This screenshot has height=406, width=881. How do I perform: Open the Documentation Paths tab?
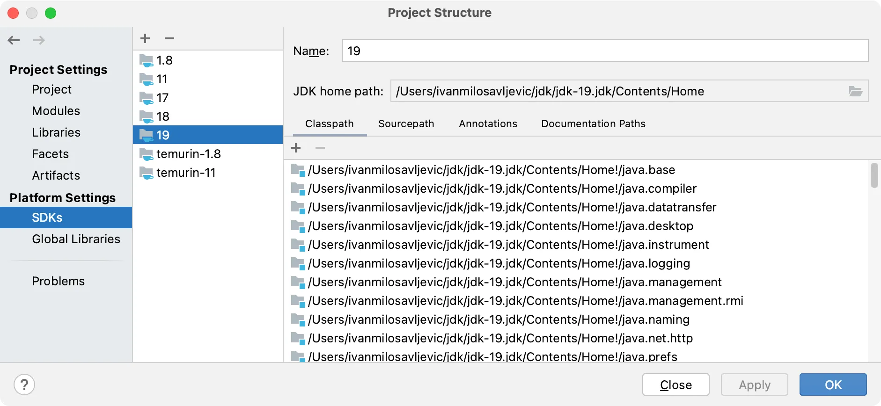coord(593,123)
